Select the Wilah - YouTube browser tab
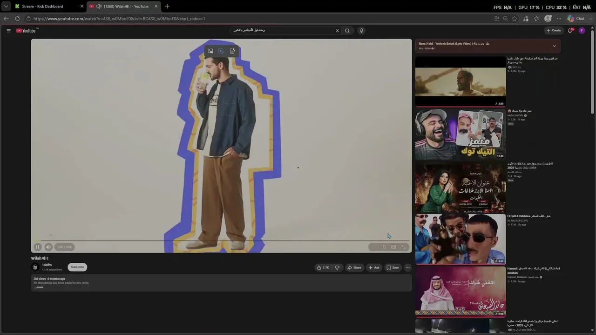596x335 pixels. click(x=124, y=7)
